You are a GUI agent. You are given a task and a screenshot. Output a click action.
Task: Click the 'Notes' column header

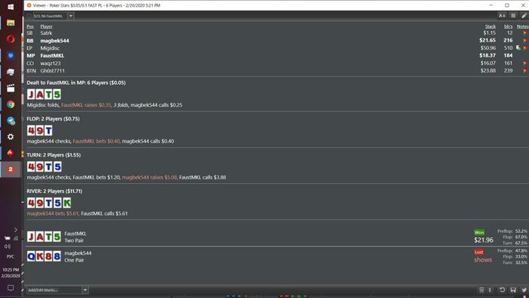pyautogui.click(x=523, y=26)
